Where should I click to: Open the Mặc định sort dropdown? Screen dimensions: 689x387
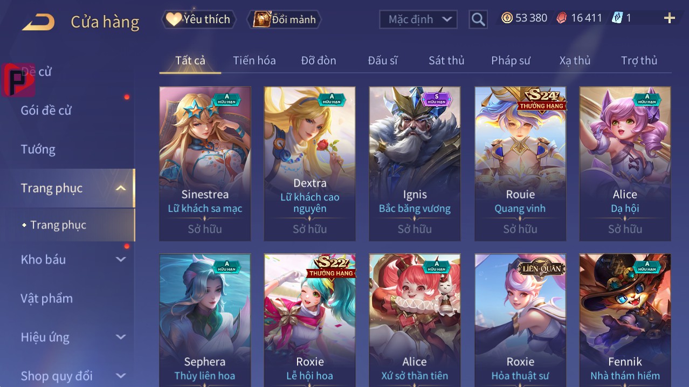point(418,19)
